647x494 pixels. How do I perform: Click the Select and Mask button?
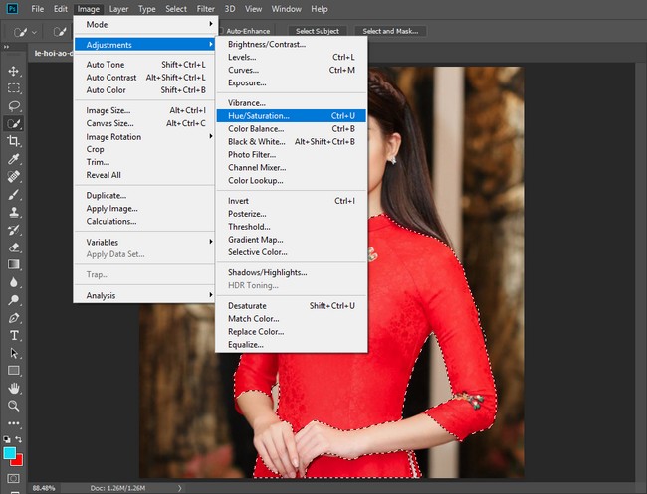390,31
